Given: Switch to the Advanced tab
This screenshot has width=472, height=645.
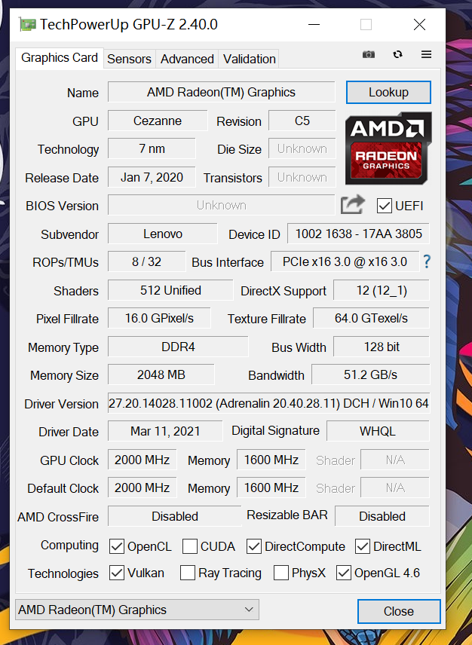Looking at the screenshot, I should tap(187, 60).
